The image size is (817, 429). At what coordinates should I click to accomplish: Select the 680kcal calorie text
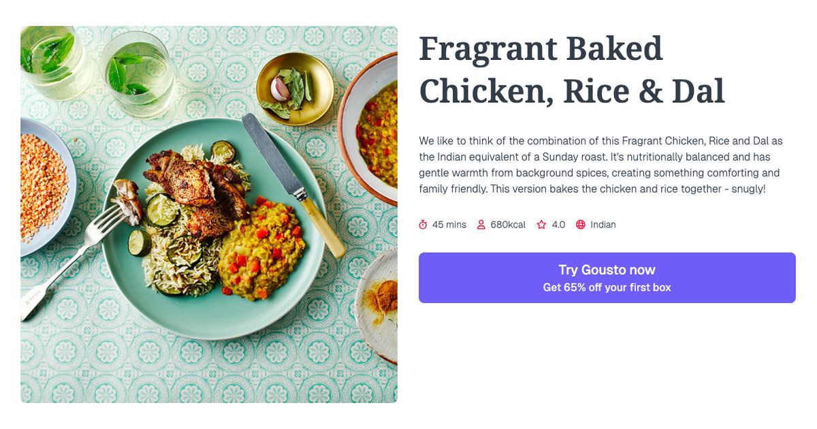(507, 224)
